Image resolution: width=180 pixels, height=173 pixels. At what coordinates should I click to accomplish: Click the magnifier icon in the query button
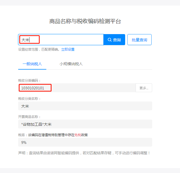tap(110, 40)
